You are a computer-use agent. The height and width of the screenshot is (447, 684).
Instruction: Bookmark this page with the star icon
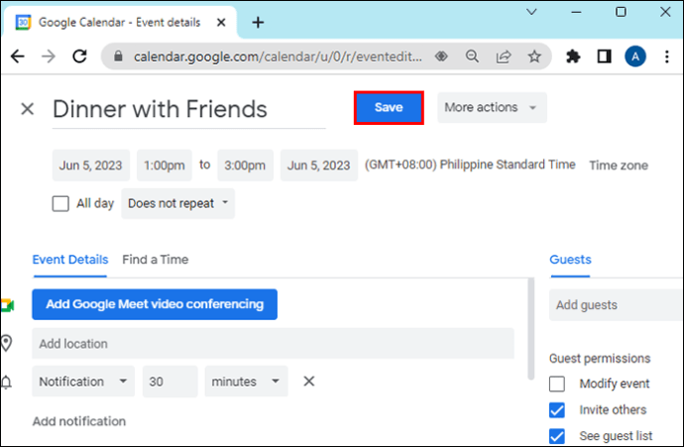click(534, 56)
